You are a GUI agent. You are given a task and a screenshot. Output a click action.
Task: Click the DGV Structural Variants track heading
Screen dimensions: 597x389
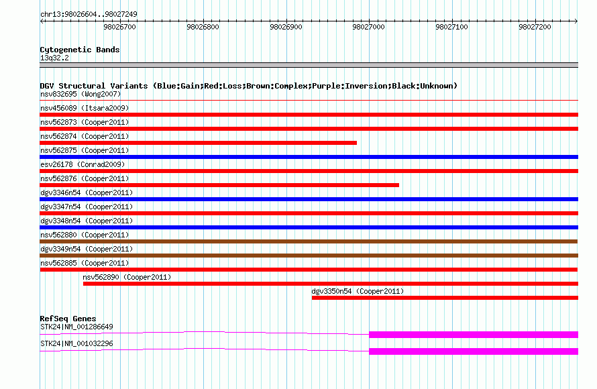point(249,86)
